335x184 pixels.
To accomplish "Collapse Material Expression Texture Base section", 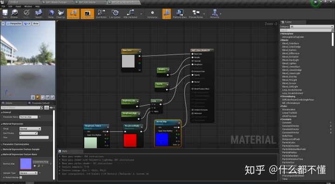I will (2, 154).
